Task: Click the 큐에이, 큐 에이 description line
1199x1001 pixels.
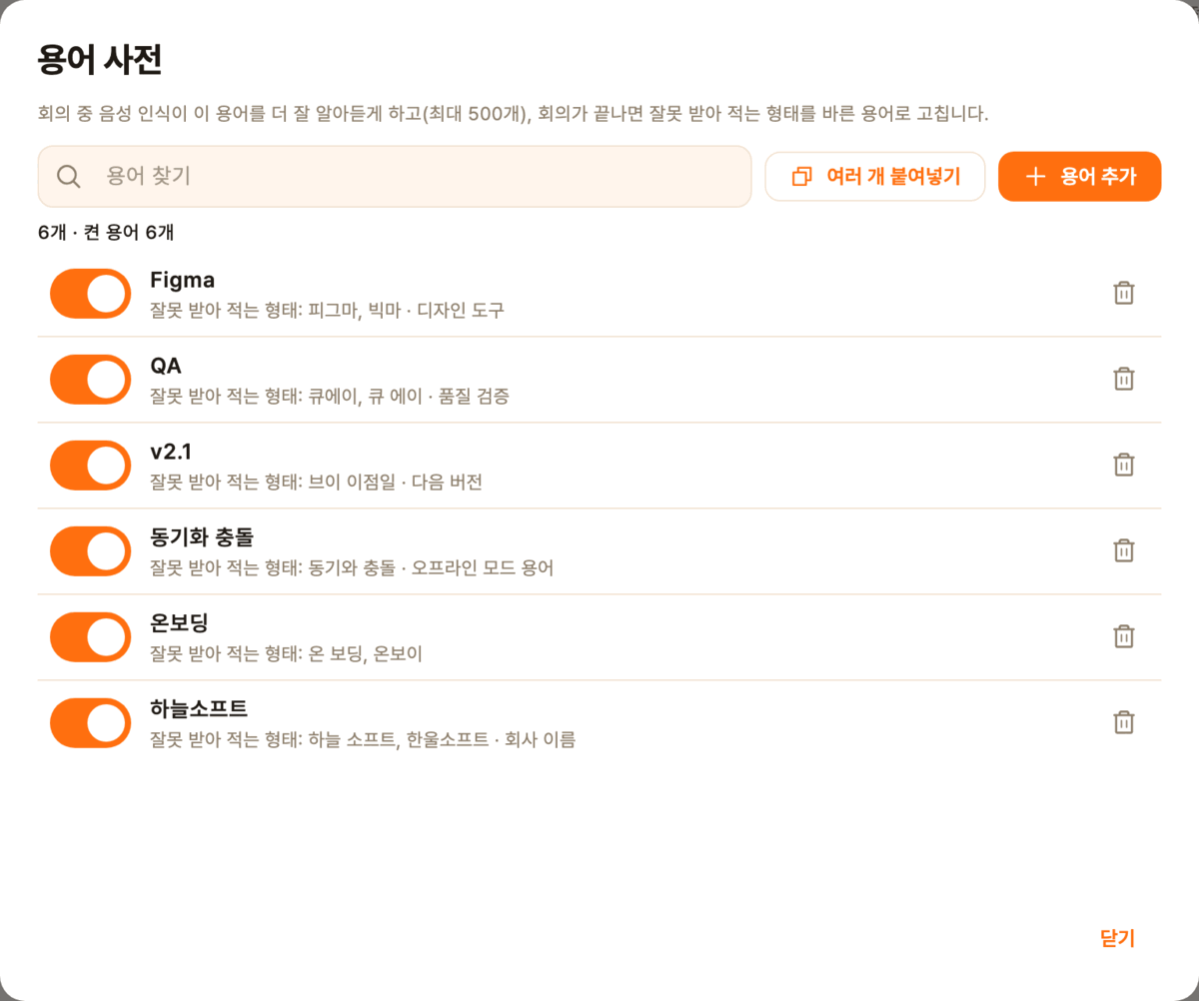Action: pyautogui.click(x=330, y=397)
